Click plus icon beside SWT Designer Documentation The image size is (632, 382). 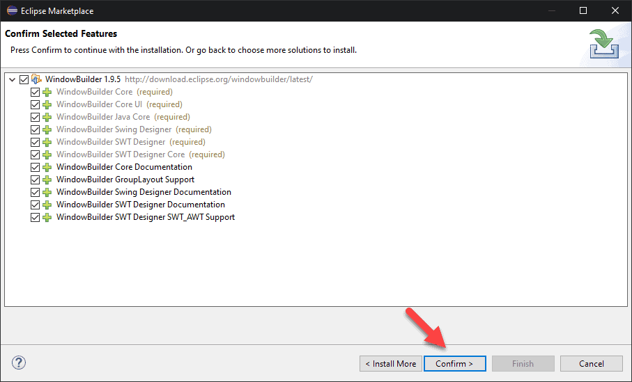[x=47, y=205]
